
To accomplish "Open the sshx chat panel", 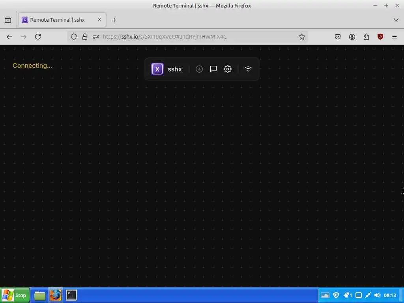I will coord(213,69).
